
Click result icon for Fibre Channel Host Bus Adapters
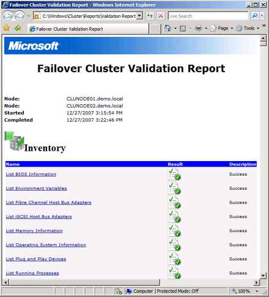[x=174, y=202]
